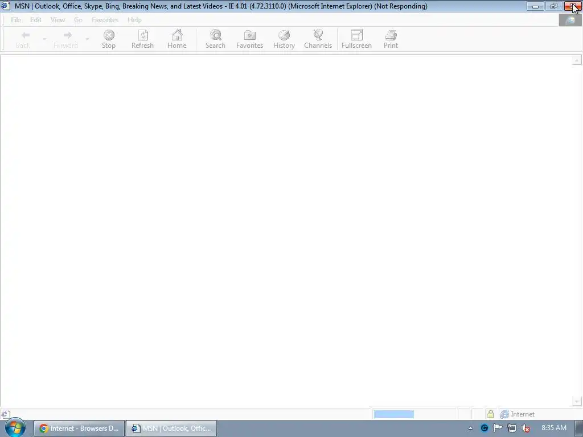Print the current page
The height and width of the screenshot is (437, 583).
391,39
